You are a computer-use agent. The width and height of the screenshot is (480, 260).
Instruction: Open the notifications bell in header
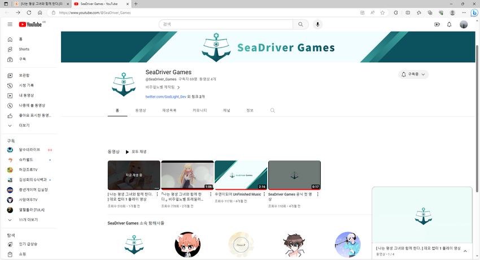coord(449,24)
